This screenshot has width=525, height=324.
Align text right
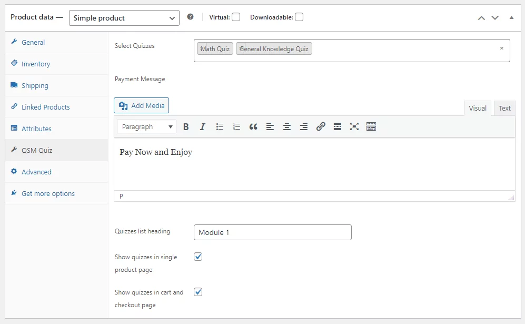pos(304,126)
